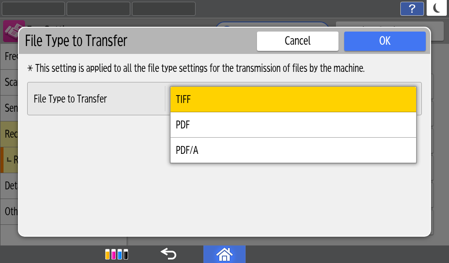Go to the Home screen icon
Viewport: 449px width, 263px height.
224,254
